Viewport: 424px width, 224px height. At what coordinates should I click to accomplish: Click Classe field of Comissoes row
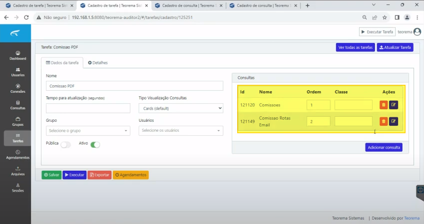pyautogui.click(x=354, y=105)
